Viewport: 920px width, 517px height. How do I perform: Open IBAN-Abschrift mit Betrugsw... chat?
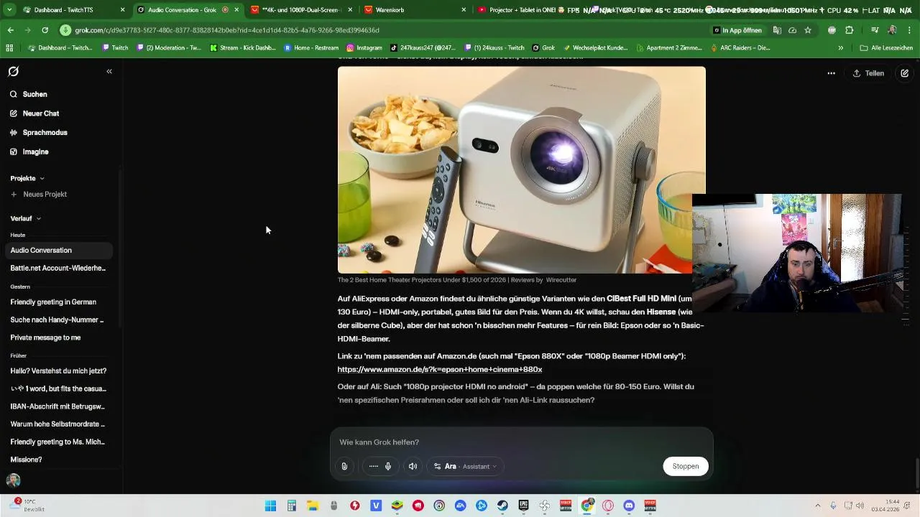click(58, 406)
